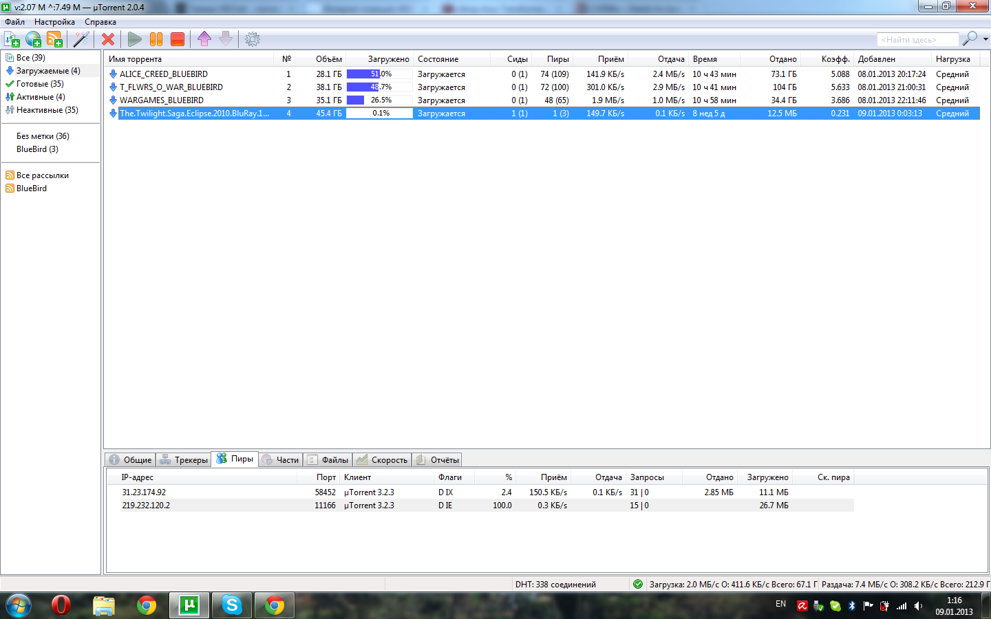991x619 pixels.
Task: Select peer 219.232.120.2 row
Action: (481, 506)
